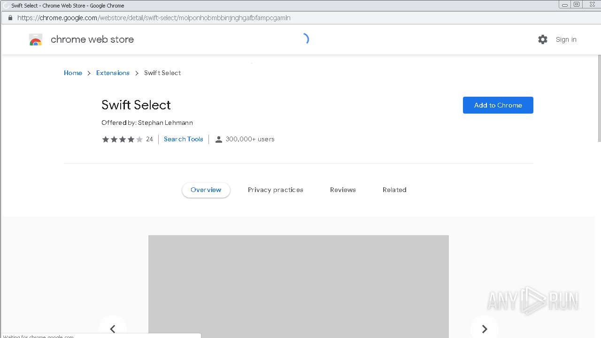Click the URL address bar field
The height and width of the screenshot is (338, 601).
coord(300,18)
